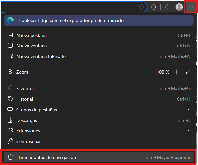Click the Edge logo in the default browser banner
This screenshot has width=198, height=165.
tap(10, 20)
